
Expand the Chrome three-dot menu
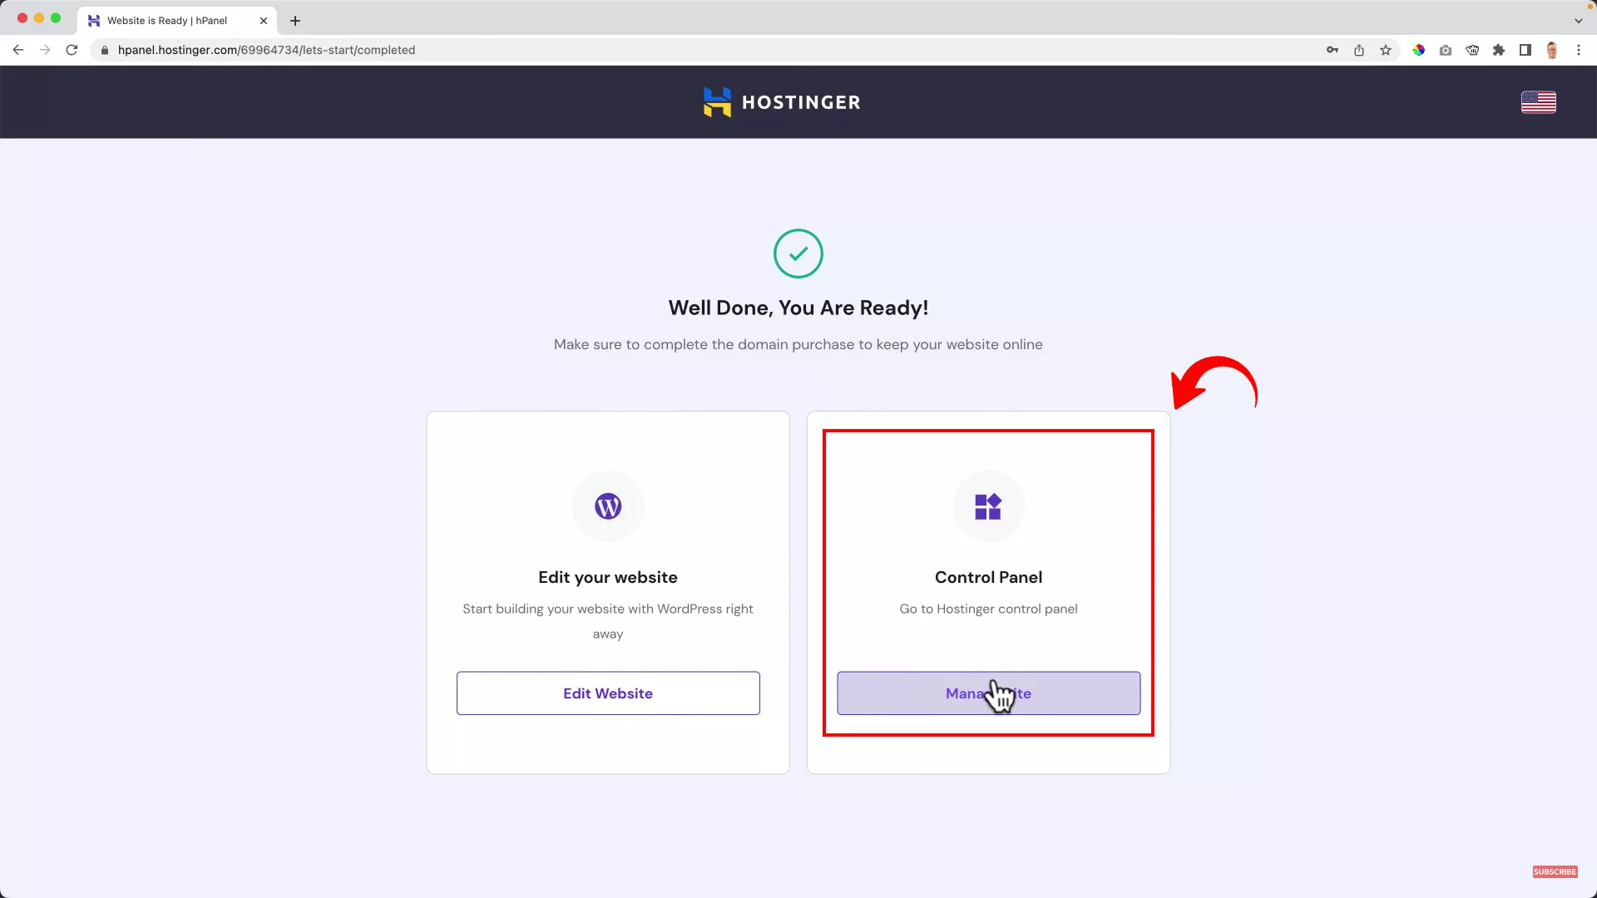click(x=1580, y=50)
